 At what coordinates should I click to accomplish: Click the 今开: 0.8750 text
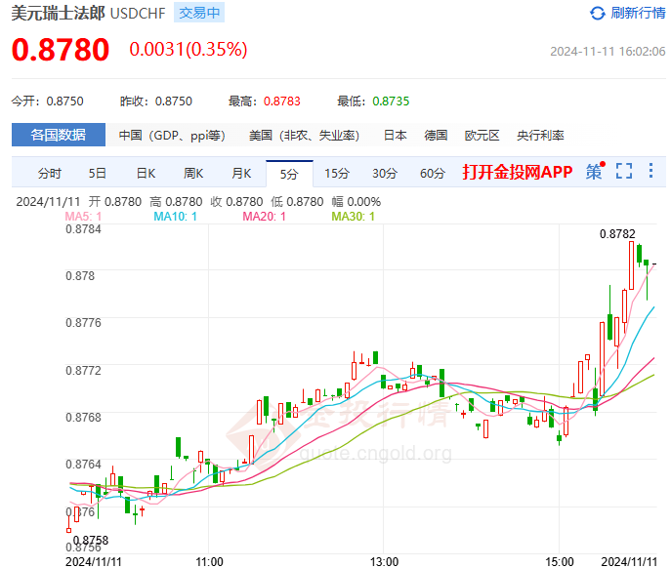(48, 101)
